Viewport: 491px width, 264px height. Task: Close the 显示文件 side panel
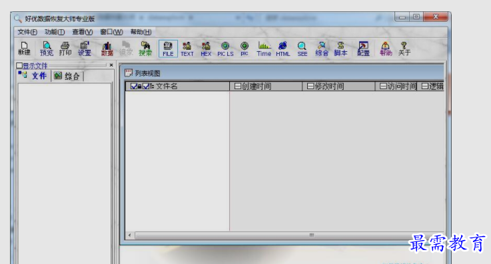point(111,65)
